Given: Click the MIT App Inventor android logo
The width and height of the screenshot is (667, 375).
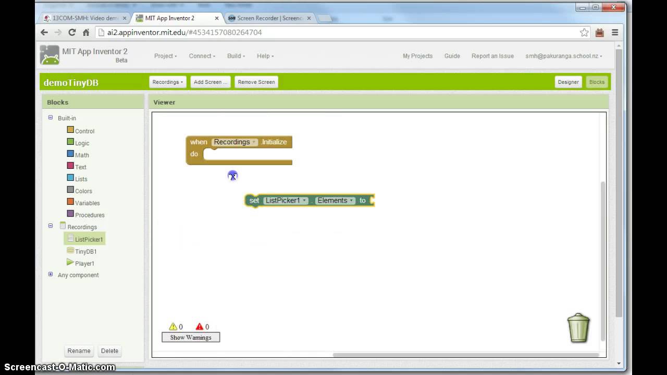Looking at the screenshot, I should tap(50, 55).
